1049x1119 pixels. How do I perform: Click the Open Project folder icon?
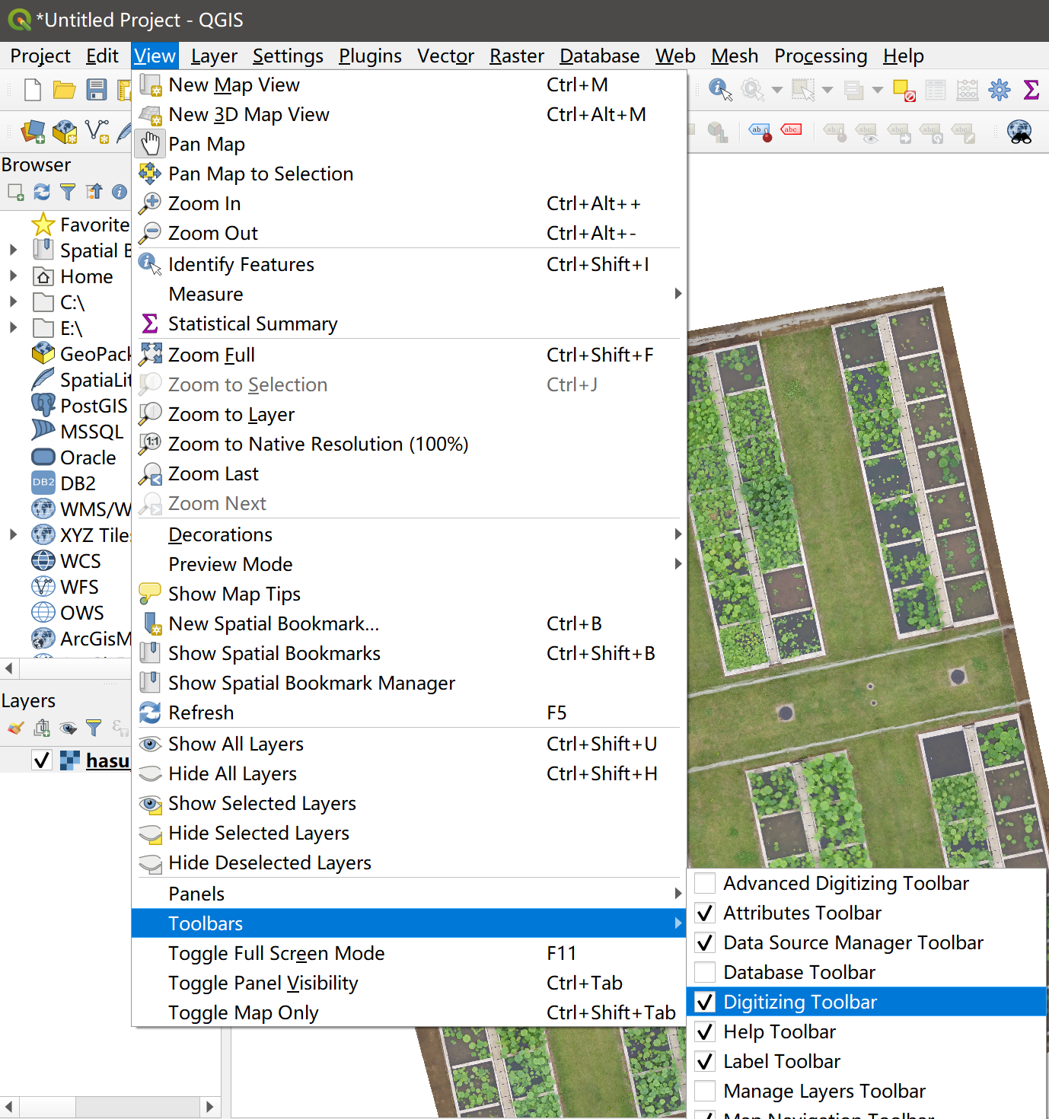point(64,90)
